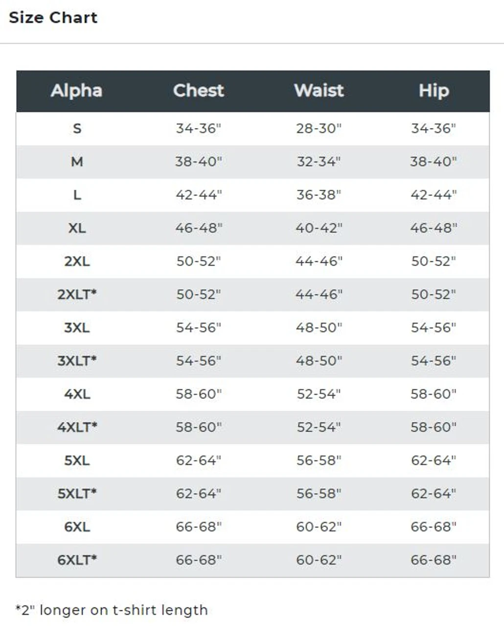The image size is (504, 626).
Task: Click the L chest value 42-44"
Action: point(199,195)
